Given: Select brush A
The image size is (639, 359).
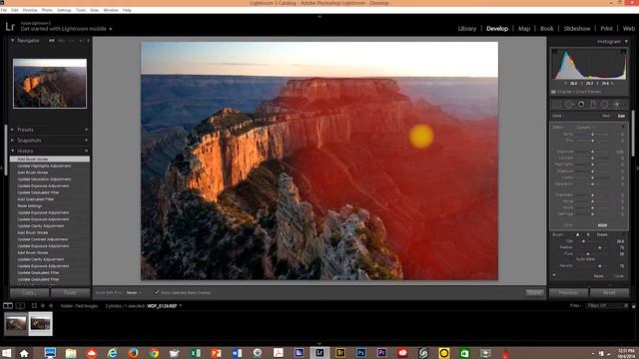Looking at the screenshot, I should (x=577, y=234).
